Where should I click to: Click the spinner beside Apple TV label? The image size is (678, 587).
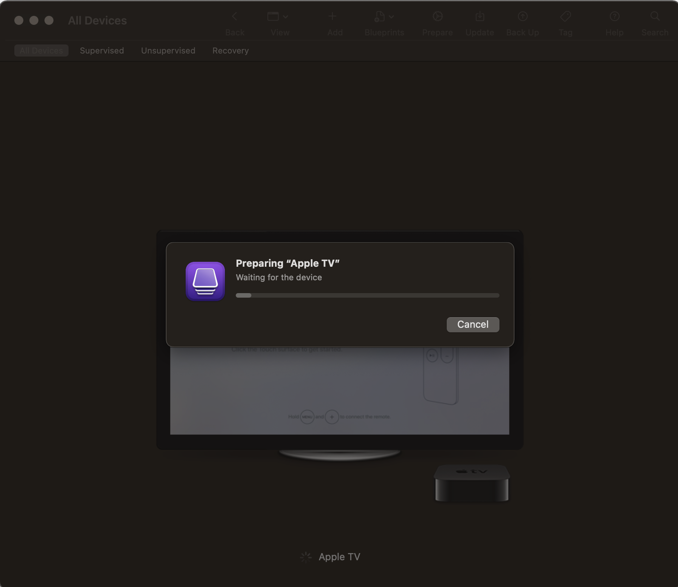tap(305, 557)
